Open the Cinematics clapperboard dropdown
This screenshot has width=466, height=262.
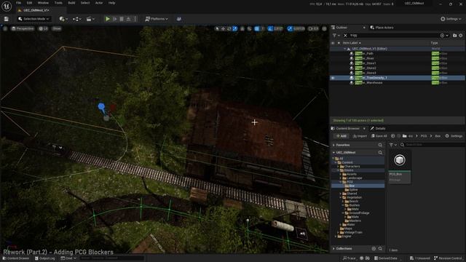[x=90, y=19]
